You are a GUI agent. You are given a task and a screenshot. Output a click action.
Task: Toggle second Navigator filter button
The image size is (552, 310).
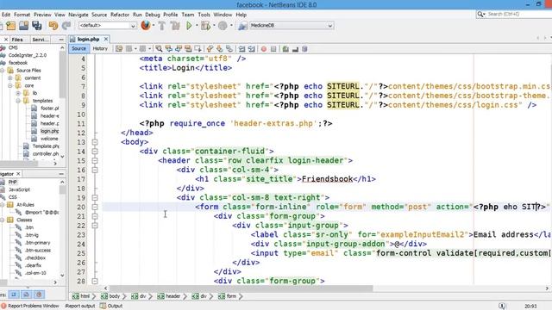point(27,294)
